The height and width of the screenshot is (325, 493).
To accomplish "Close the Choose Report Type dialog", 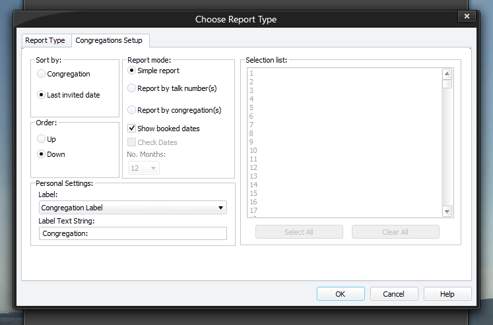I will [467, 16].
